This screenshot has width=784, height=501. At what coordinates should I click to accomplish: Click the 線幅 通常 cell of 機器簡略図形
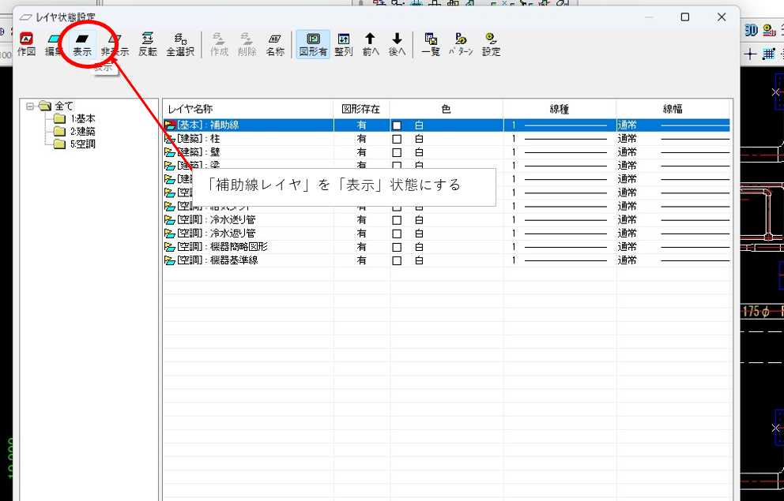[x=673, y=246]
